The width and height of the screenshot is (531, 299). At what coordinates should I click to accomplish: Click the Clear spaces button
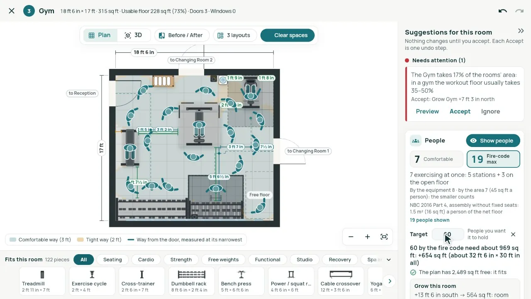pos(287,35)
